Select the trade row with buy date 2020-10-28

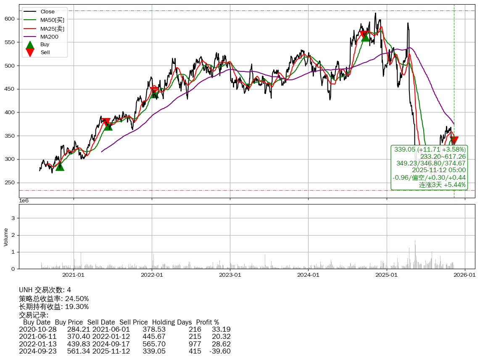(x=124, y=329)
